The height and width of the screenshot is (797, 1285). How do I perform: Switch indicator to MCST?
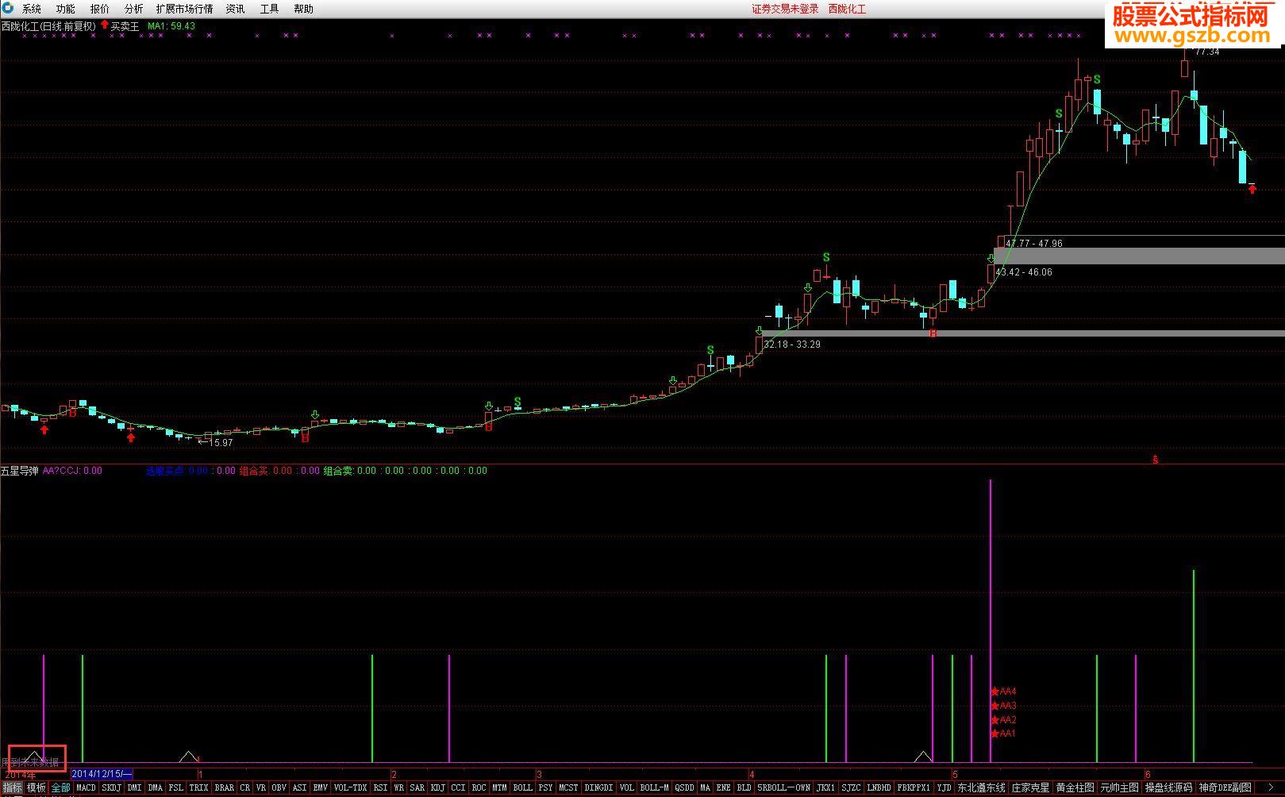[x=568, y=787]
